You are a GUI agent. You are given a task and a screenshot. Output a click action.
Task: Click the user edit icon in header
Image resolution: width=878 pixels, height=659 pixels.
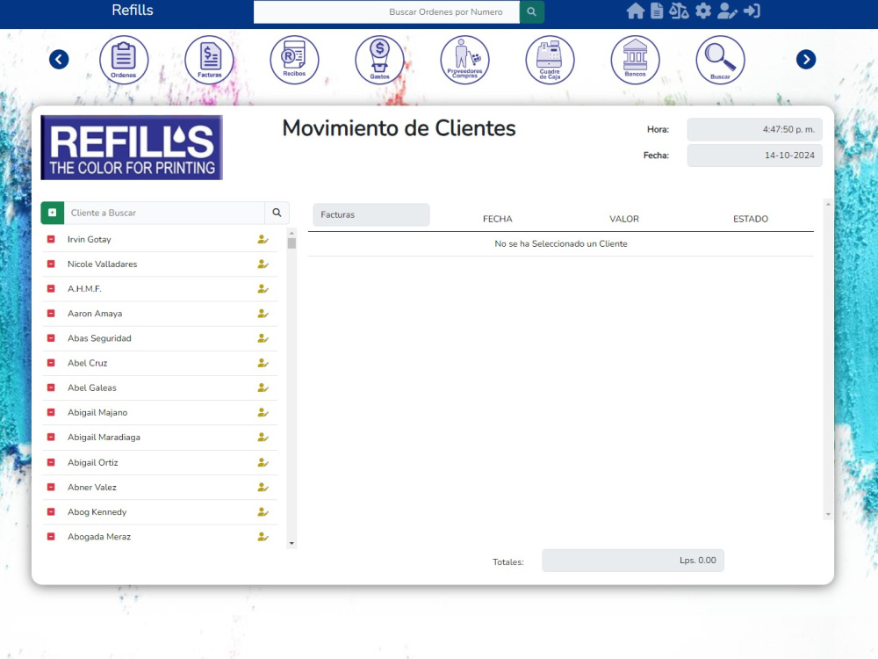click(x=727, y=11)
